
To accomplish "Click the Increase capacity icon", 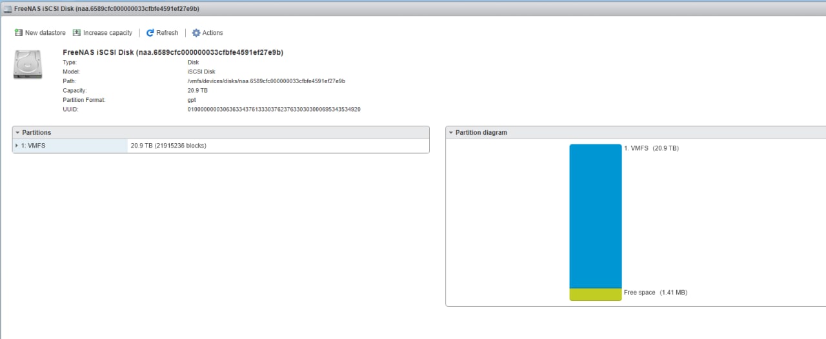I will coord(77,33).
